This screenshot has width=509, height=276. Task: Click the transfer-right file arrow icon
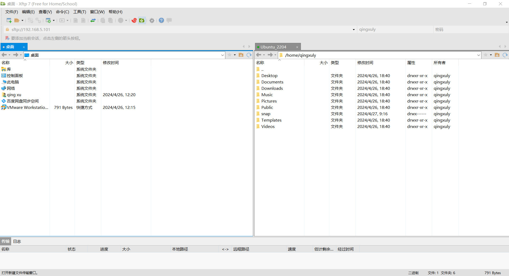83,20
